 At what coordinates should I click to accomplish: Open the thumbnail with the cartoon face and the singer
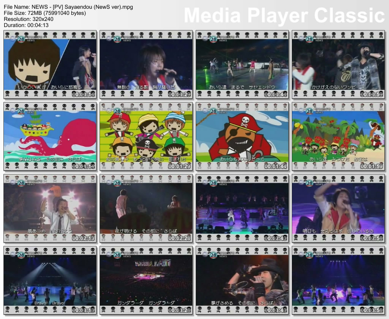pos(50,65)
